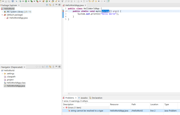Click the Save icon in the toolbar

[6, 1]
